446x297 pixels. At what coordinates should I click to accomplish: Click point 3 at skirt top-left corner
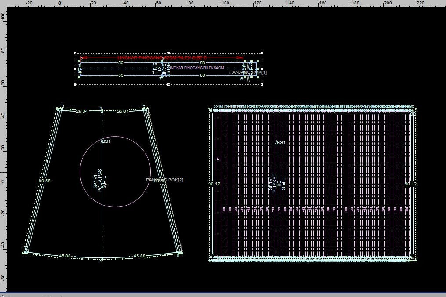tap(63, 106)
